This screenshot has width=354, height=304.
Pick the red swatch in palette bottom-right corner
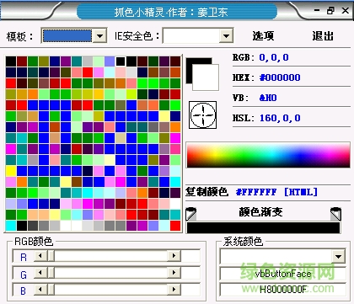[175, 226]
